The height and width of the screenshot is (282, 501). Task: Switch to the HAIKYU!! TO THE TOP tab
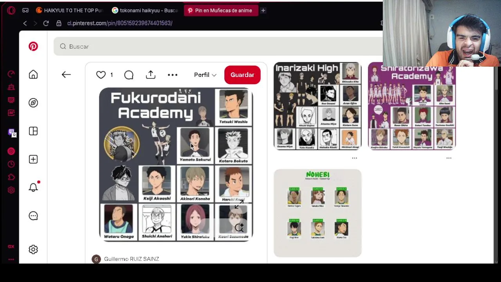69,11
